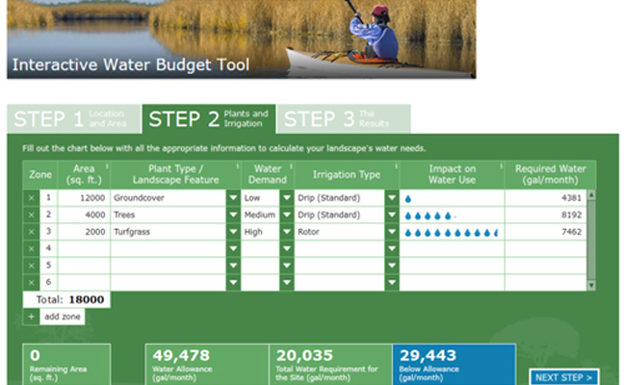Click the area field containing 12000
This screenshot has height=385, width=624.
84,197
